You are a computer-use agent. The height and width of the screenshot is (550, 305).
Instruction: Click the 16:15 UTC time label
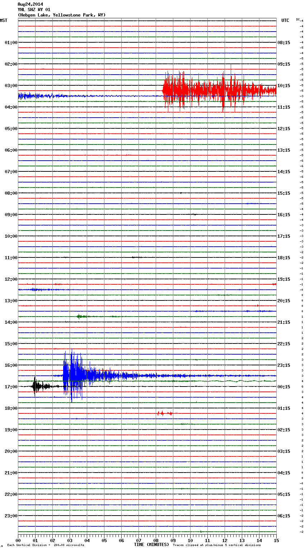click(284, 215)
